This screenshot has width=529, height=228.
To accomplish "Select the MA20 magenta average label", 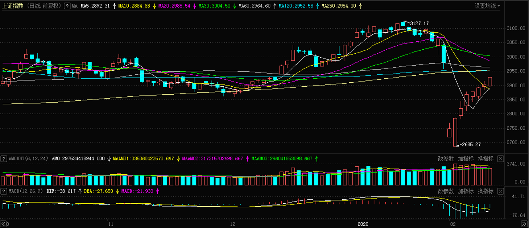I will pyautogui.click(x=175, y=6).
